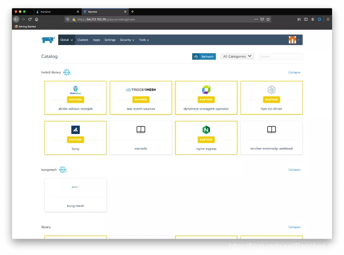
Task: Click the TriggerMesh logo
Action: 141,89
